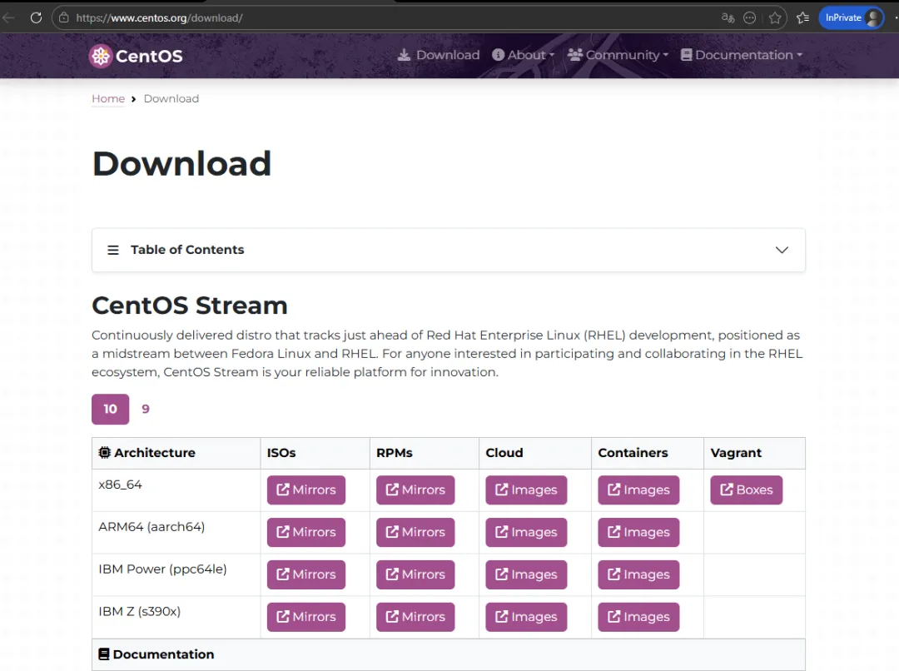
Task: Add this page to favorites with the star icon
Action: (775, 17)
